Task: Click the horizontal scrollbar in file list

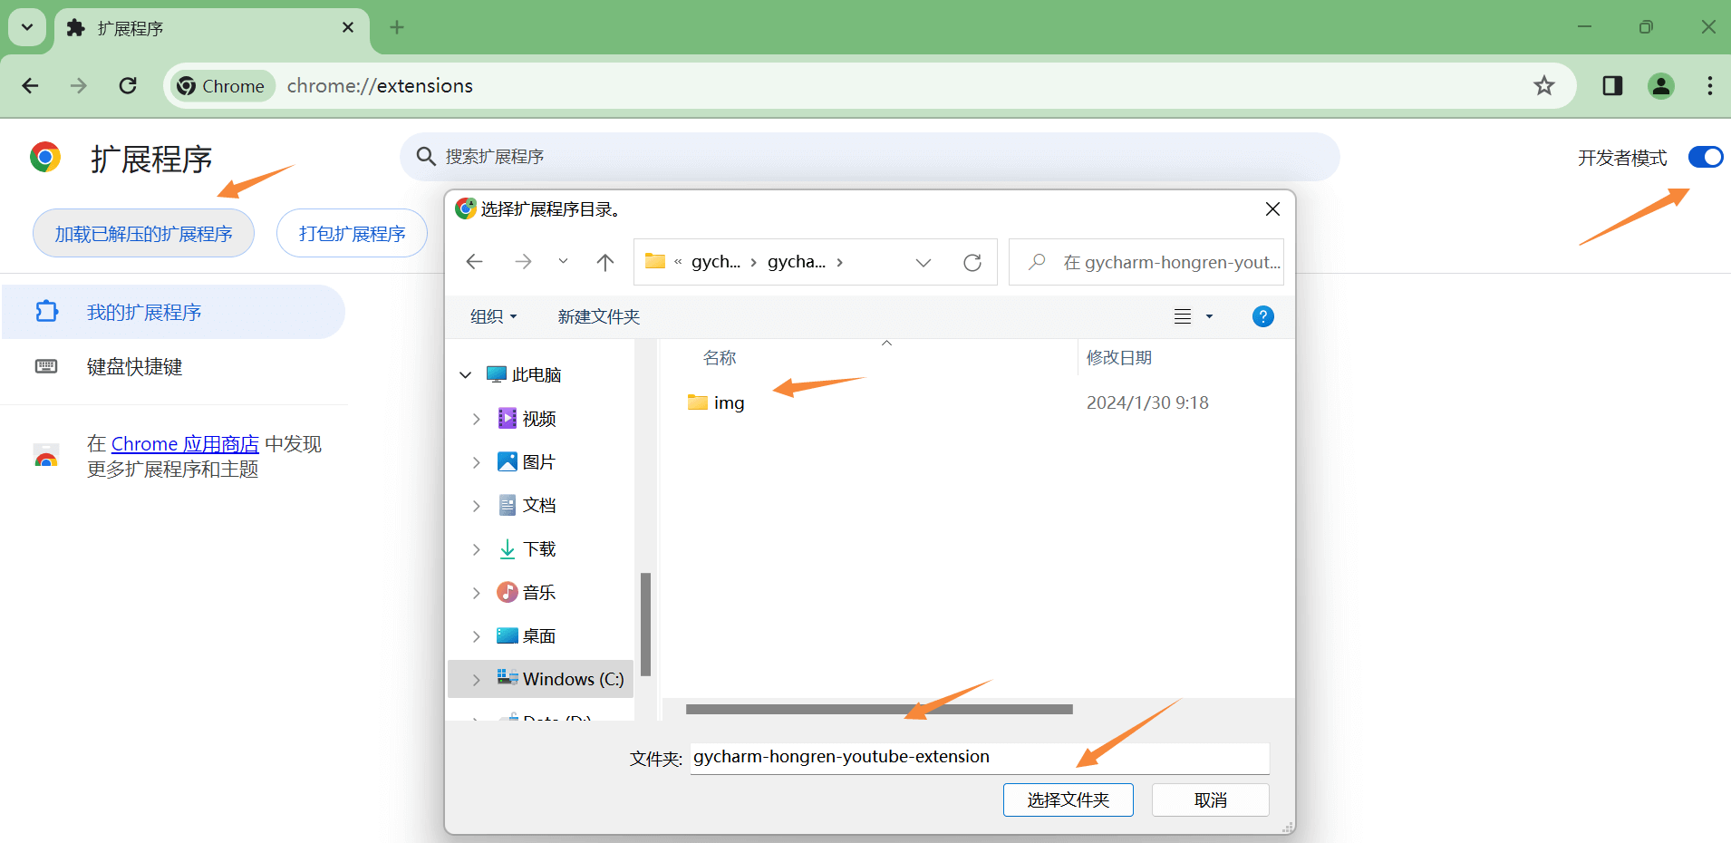Action: (x=879, y=710)
